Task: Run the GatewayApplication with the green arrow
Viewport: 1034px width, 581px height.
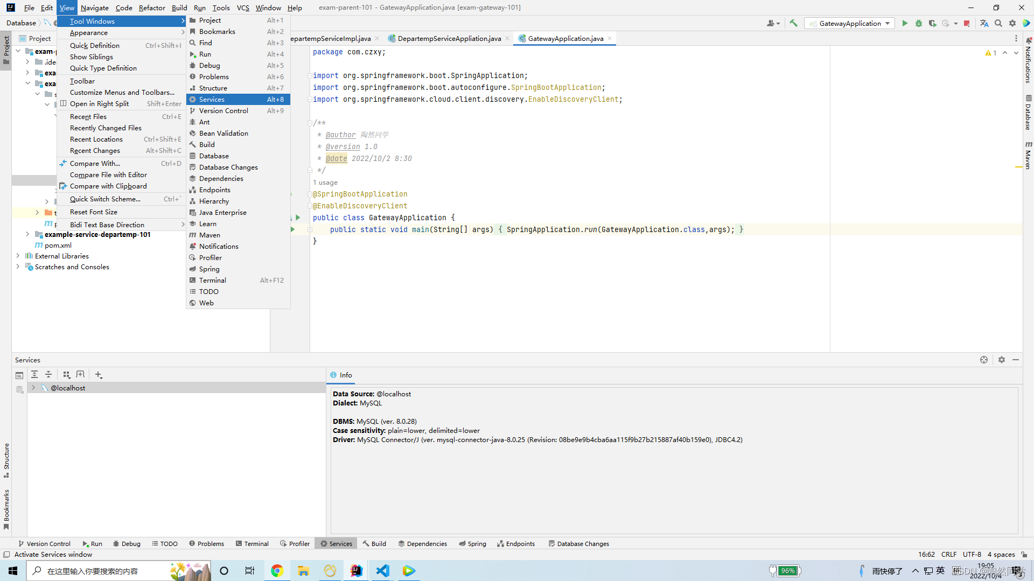Action: coord(905,23)
